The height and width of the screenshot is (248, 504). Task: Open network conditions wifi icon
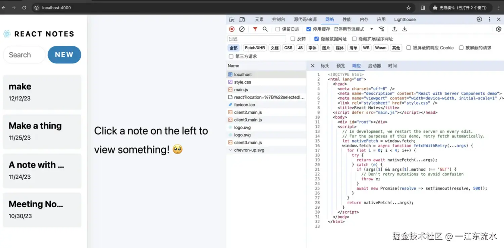[x=381, y=29]
